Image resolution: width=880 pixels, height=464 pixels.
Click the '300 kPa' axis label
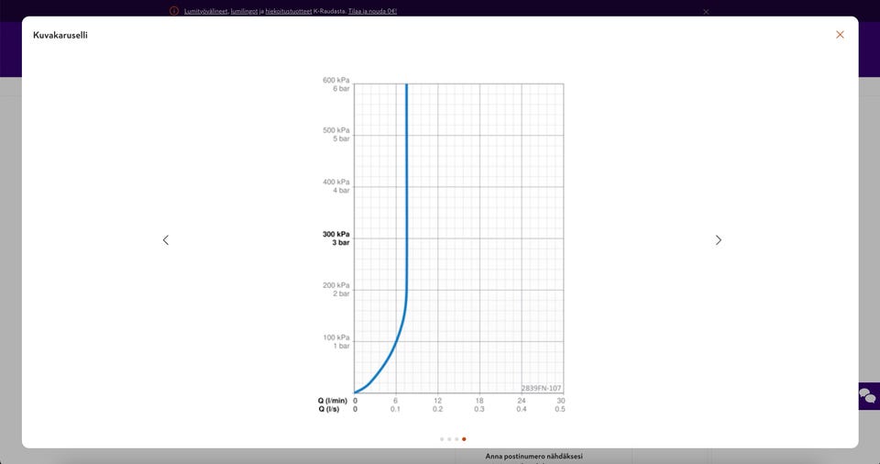pos(335,234)
